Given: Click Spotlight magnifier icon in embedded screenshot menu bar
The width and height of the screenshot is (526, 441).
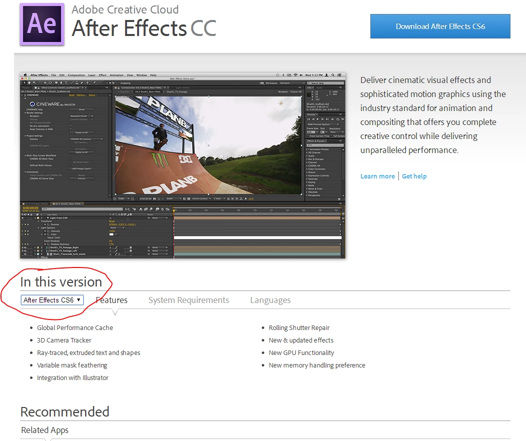Looking at the screenshot, I should click(x=333, y=75).
